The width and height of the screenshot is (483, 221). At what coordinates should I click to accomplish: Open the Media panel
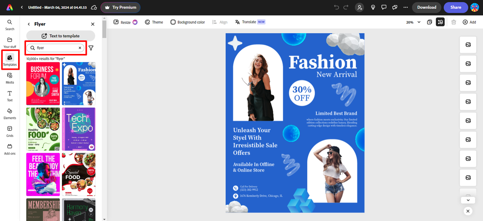[x=10, y=78]
